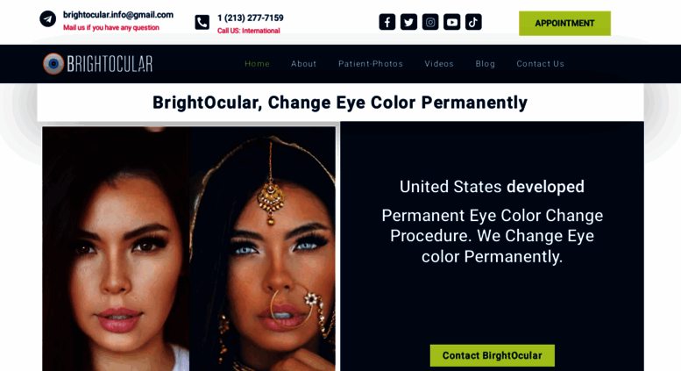The image size is (681, 371).
Task: Open the Patient-Photos menu item
Action: tap(371, 64)
